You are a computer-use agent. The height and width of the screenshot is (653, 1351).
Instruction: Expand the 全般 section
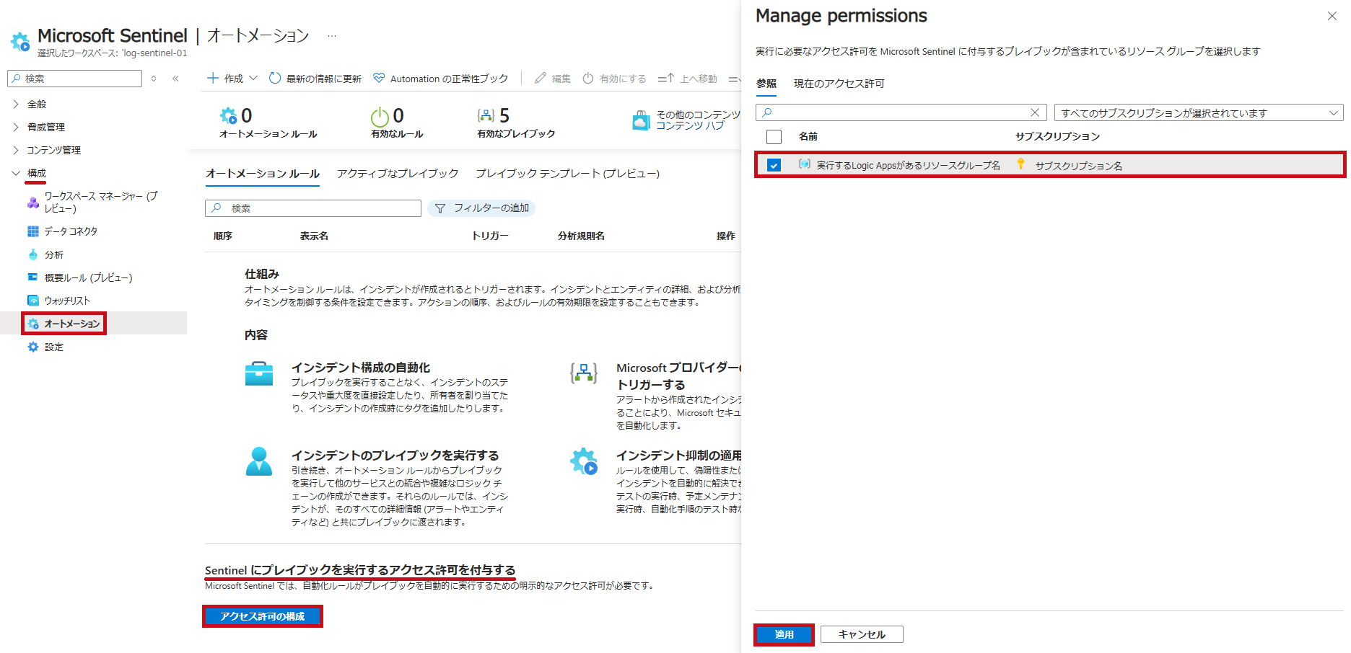tap(16, 104)
